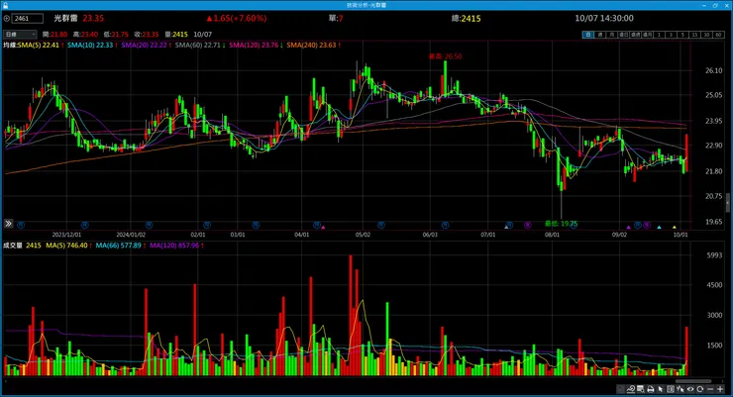Click the 最低 19.75 low price marker
733x397 pixels.
coord(562,224)
